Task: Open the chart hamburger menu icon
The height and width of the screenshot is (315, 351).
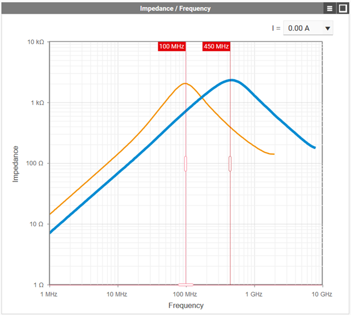Action: click(329, 8)
